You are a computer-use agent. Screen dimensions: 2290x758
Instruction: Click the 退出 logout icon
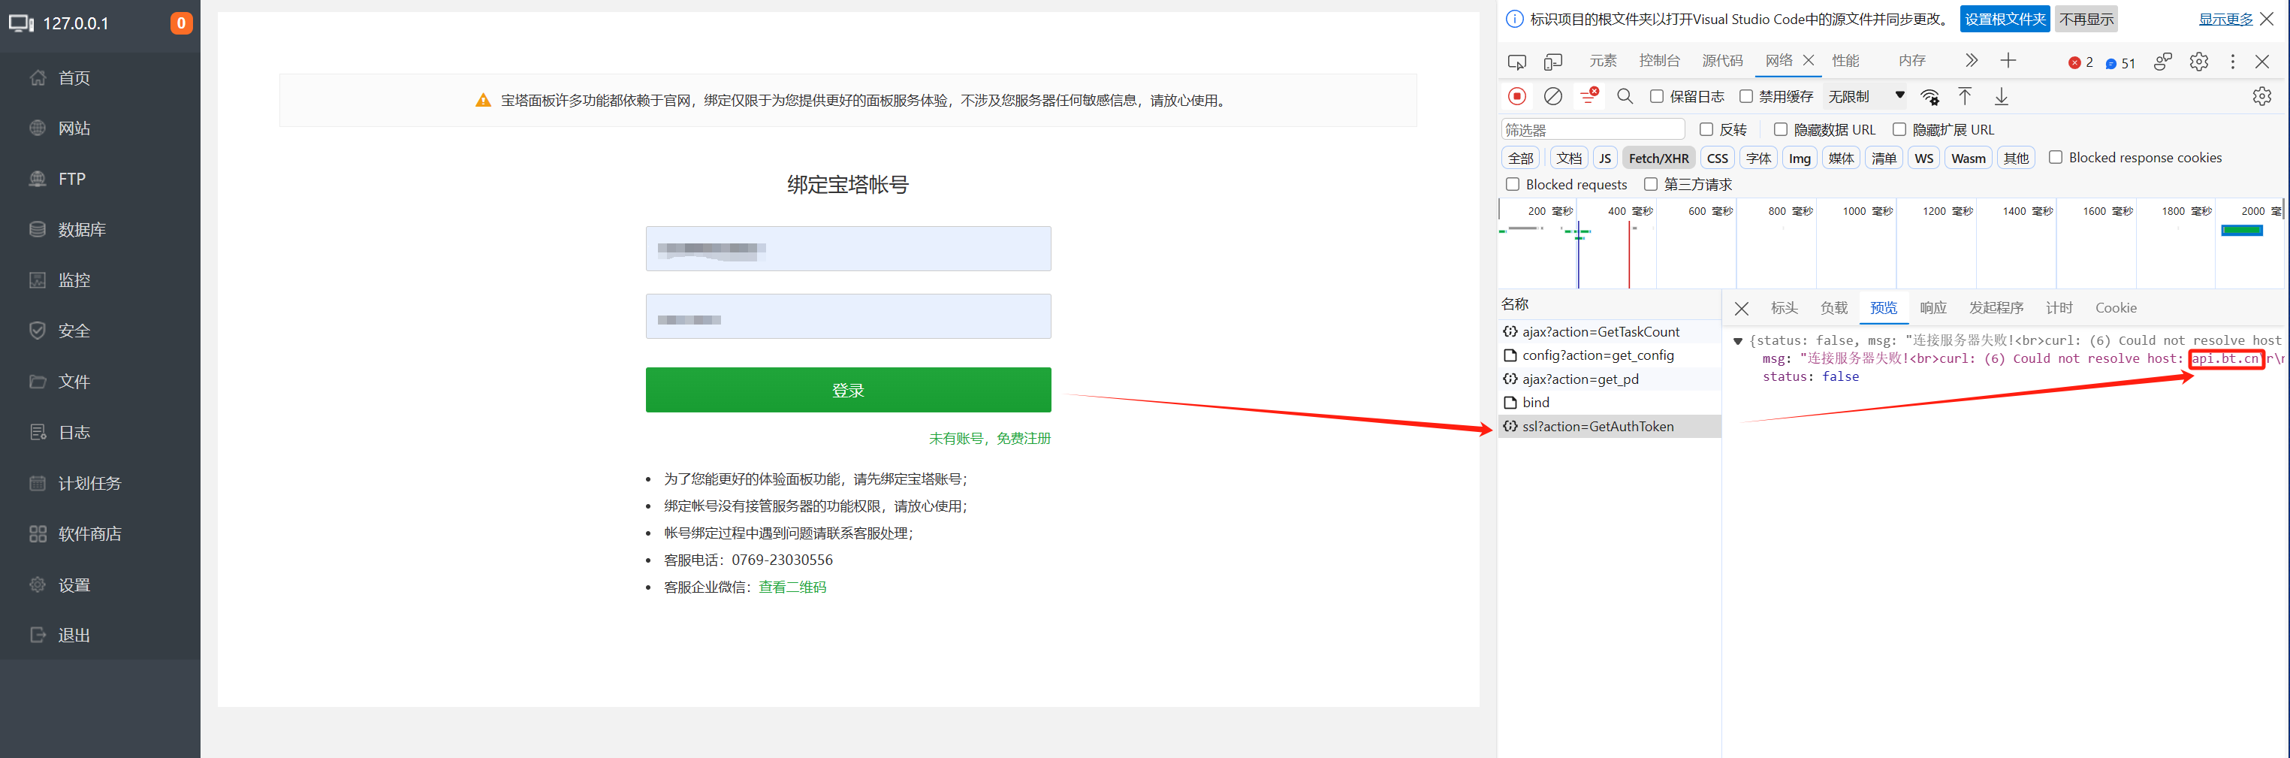38,636
